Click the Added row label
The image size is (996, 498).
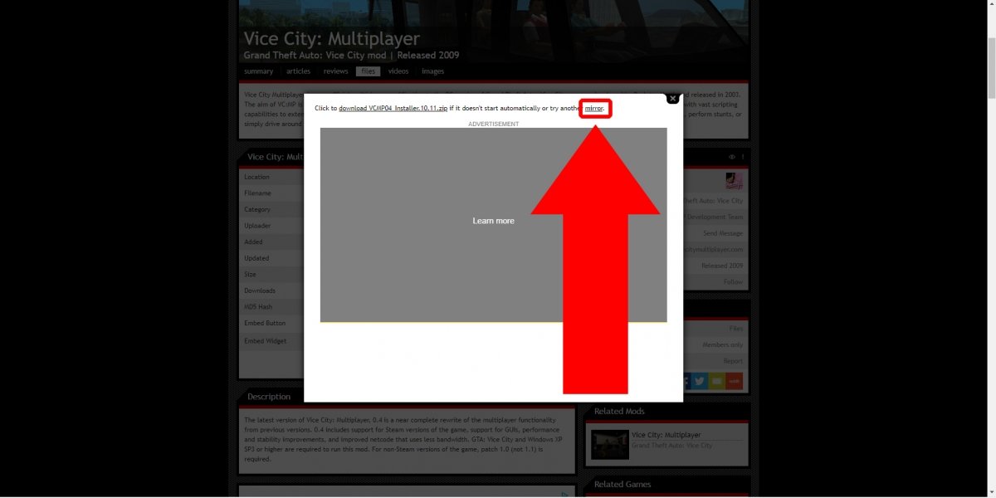[253, 242]
